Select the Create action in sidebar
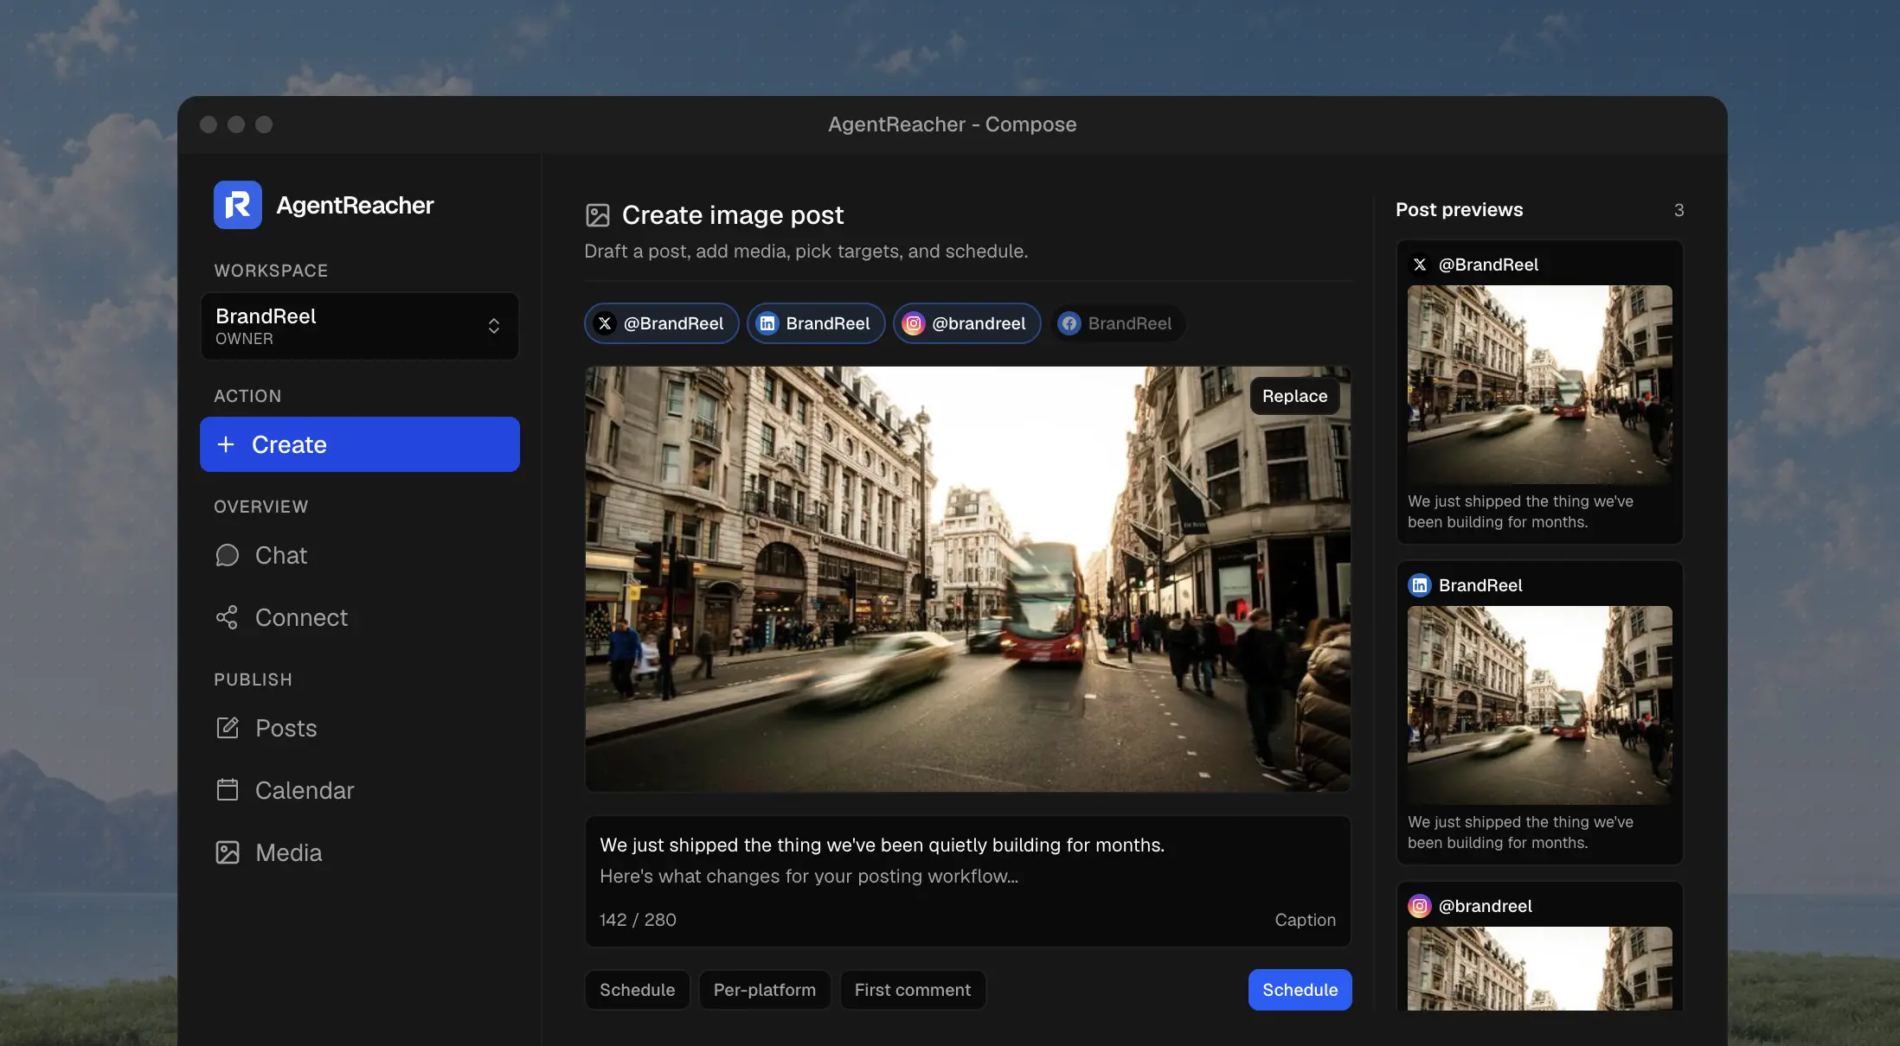The image size is (1900, 1046). [360, 444]
